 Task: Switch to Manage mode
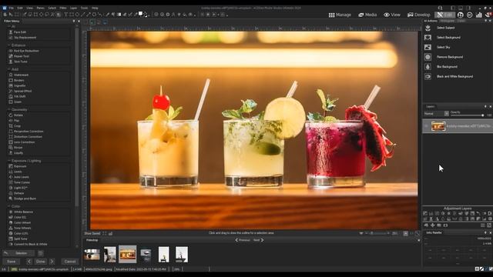point(340,15)
